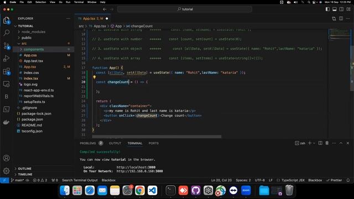
Task: Kill the terminal with trash icon
Action: pyautogui.click(x=327, y=143)
